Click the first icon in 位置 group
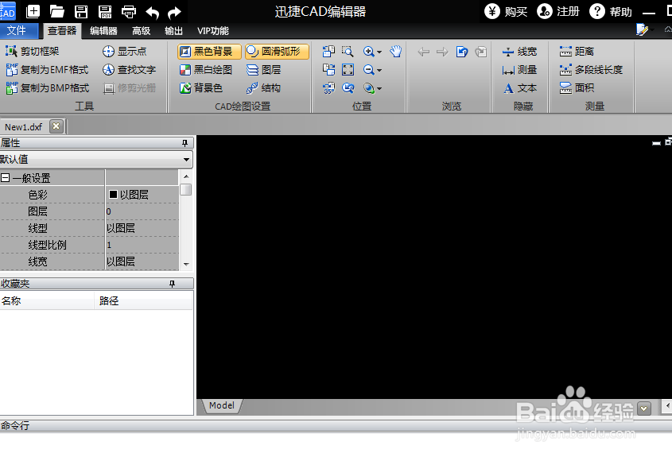The width and height of the screenshot is (672, 457). (x=328, y=52)
